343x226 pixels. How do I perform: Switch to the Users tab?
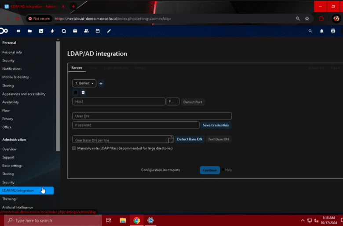tap(93, 68)
